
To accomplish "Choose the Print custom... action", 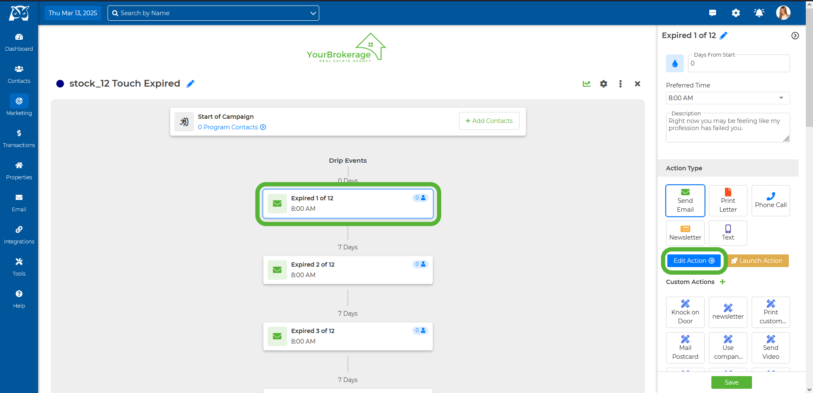I will 771,312.
